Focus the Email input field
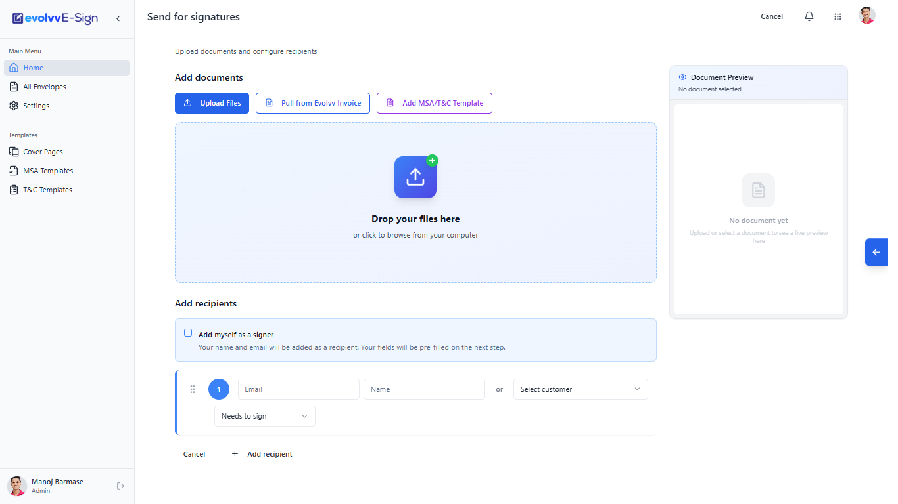Image resolution: width=898 pixels, height=504 pixels. click(x=298, y=389)
